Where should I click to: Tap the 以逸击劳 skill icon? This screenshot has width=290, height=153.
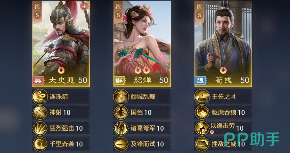coord(202,128)
